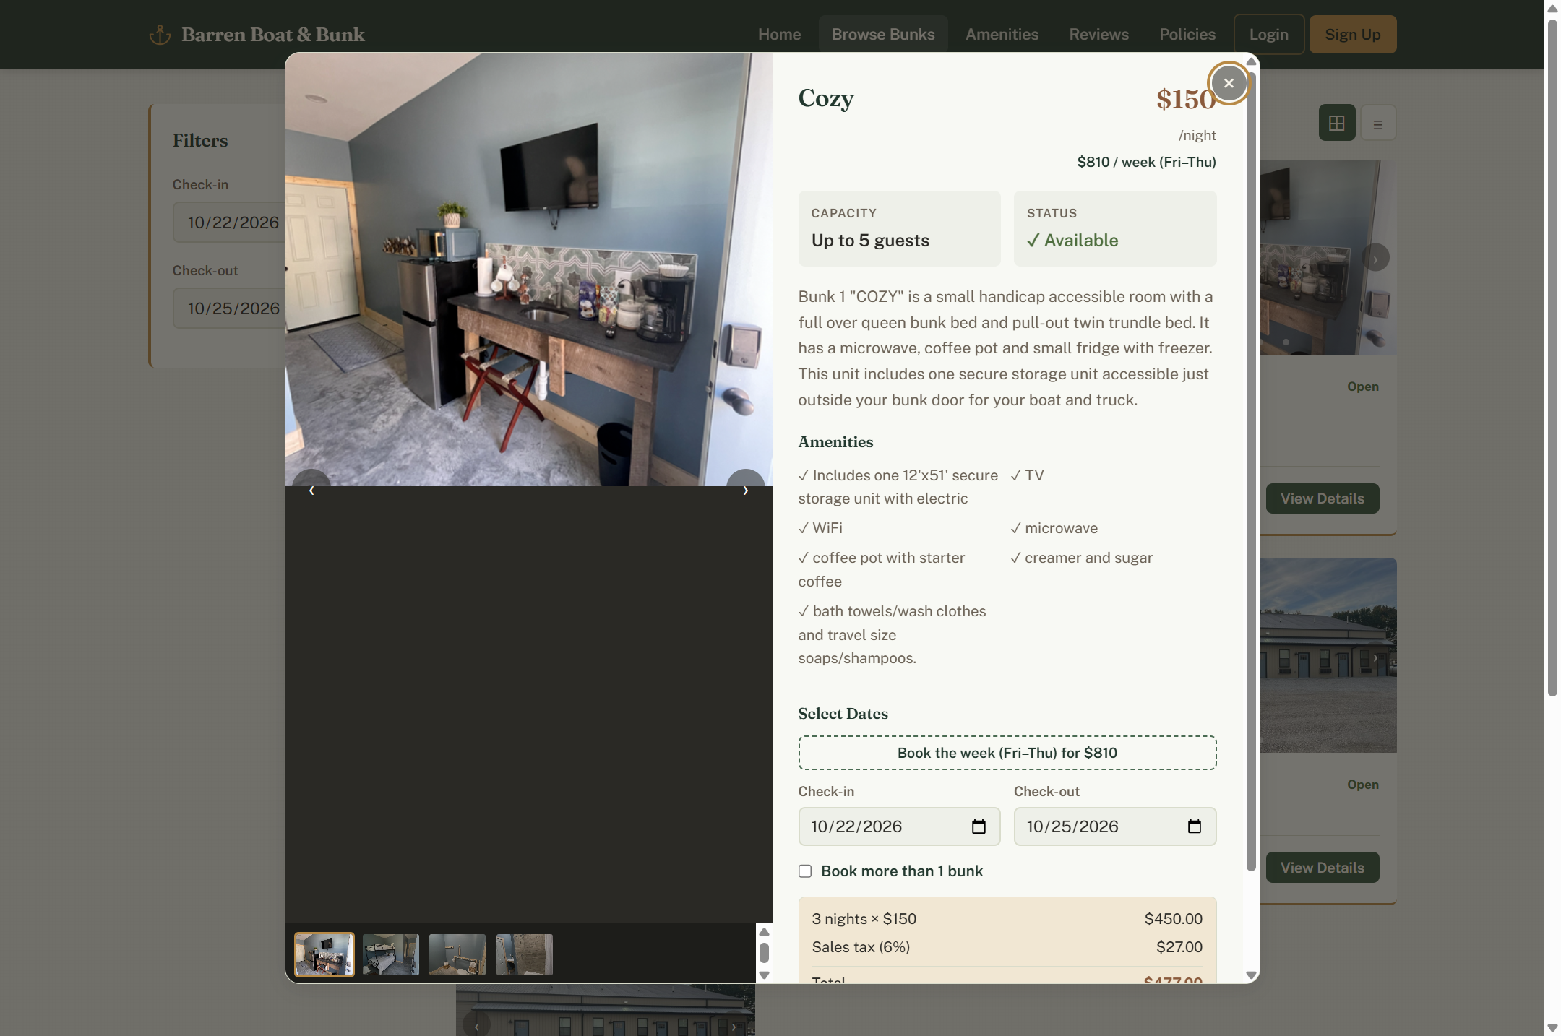The height and width of the screenshot is (1036, 1561).
Task: Click modal scrollbar up arrow
Action: click(1251, 61)
